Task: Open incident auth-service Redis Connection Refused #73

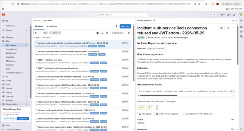Action: [x=66, y=110]
